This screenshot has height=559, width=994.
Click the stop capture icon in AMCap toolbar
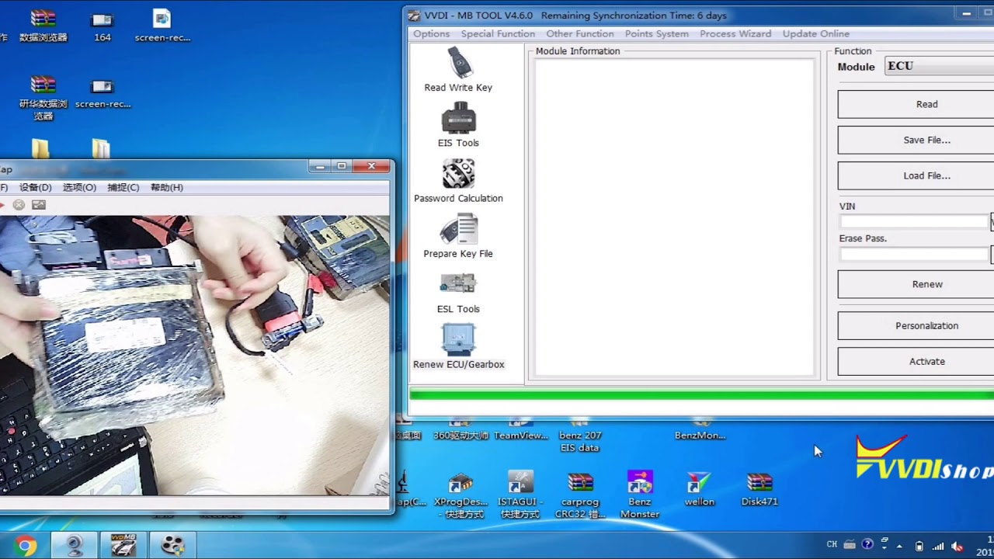(19, 205)
